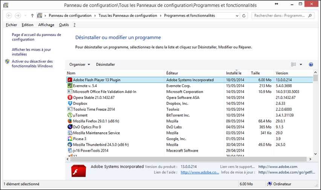Open Afficher les mises à jour installées
Screen dimensions: 321x190
point(31,52)
